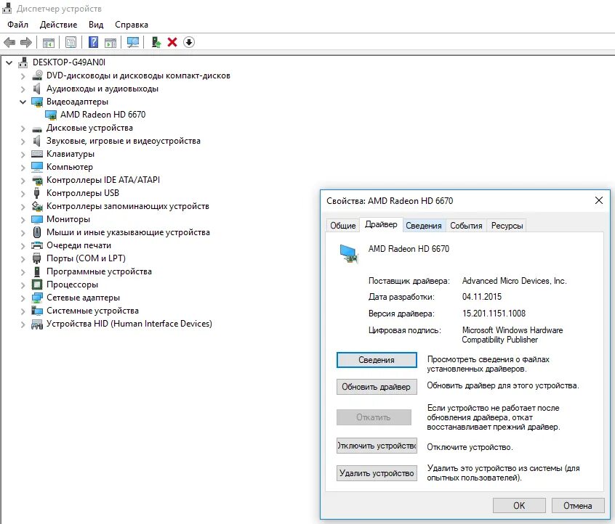The width and height of the screenshot is (615, 524).
Task: Click the Monitors category icon
Action: [x=37, y=219]
